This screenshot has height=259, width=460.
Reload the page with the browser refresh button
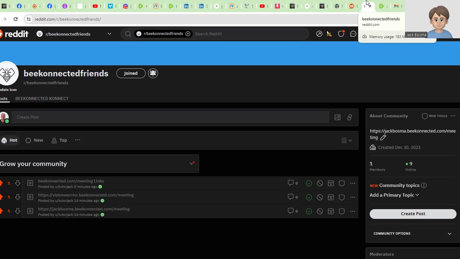click(x=15, y=19)
